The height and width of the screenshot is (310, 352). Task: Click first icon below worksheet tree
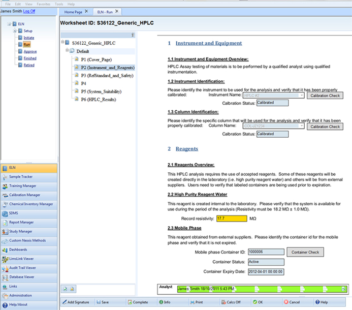coord(65,289)
